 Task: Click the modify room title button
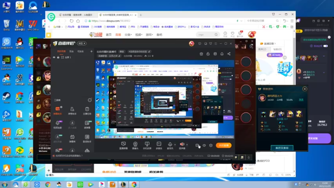[121, 51]
